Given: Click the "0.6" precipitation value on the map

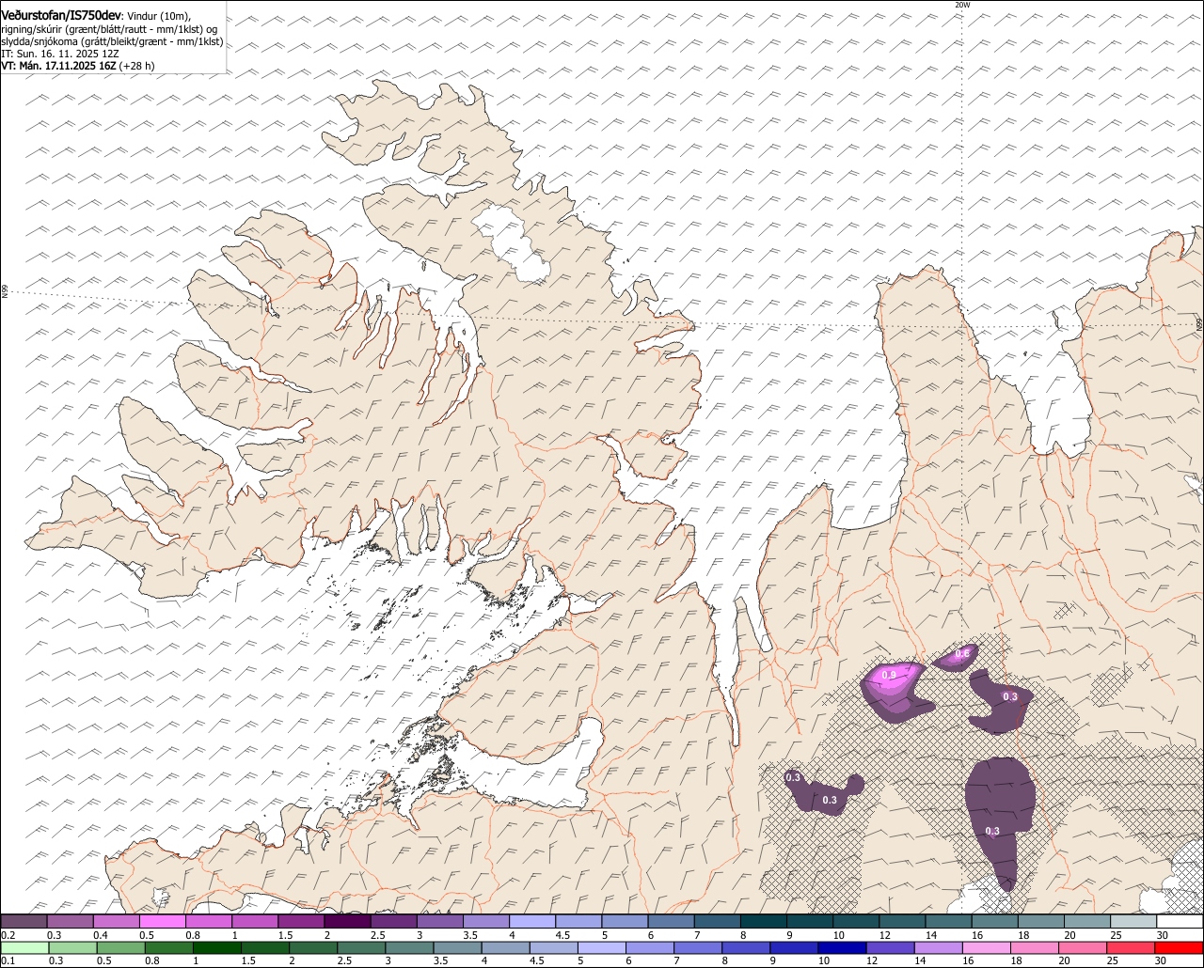Looking at the screenshot, I should (962, 654).
